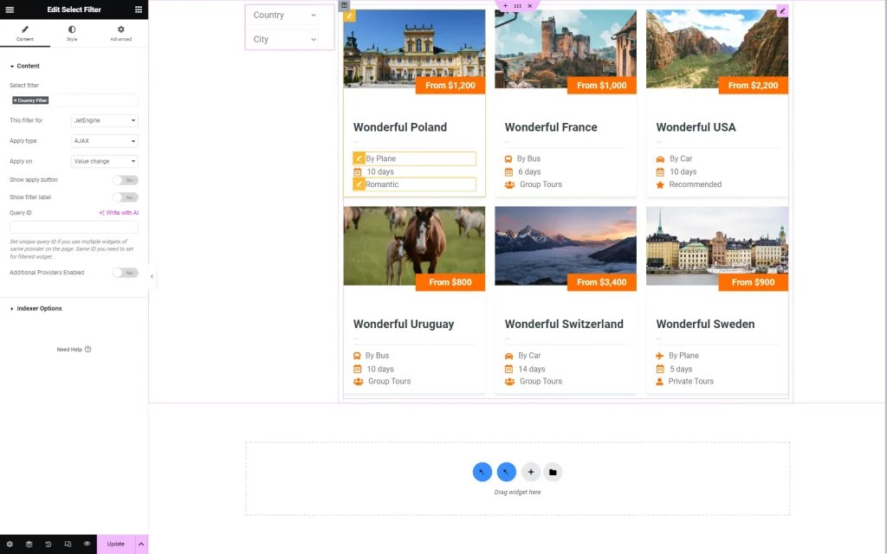887x554 pixels.
Task: Click the Wonderful Sweden title
Action: pyautogui.click(x=705, y=324)
